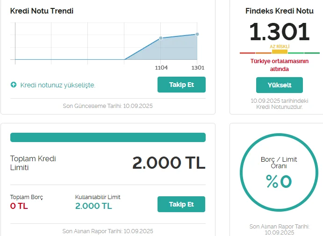Click the green up-arrow icon beside rising score message
Image resolution: width=323 pixels, height=236 pixels.
coord(14,85)
